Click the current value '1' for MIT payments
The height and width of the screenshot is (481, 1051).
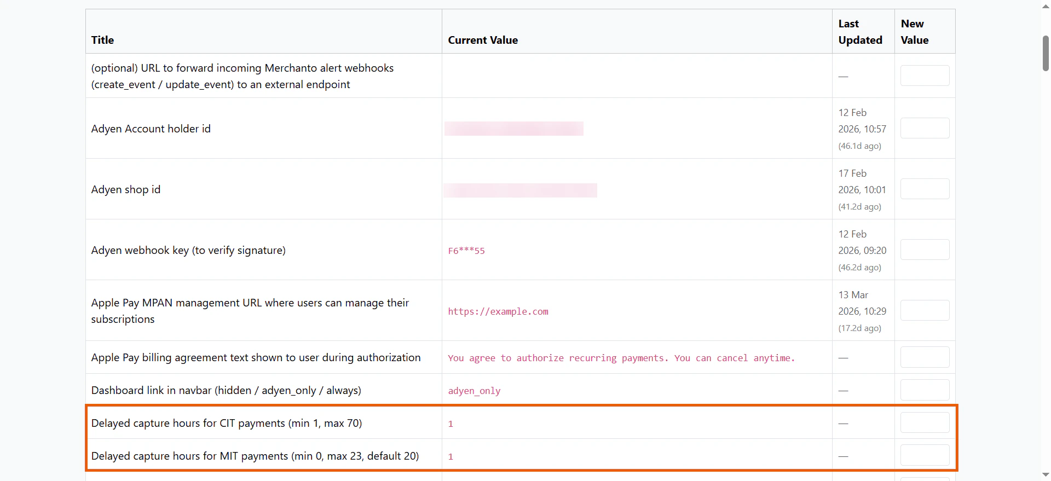451,456
